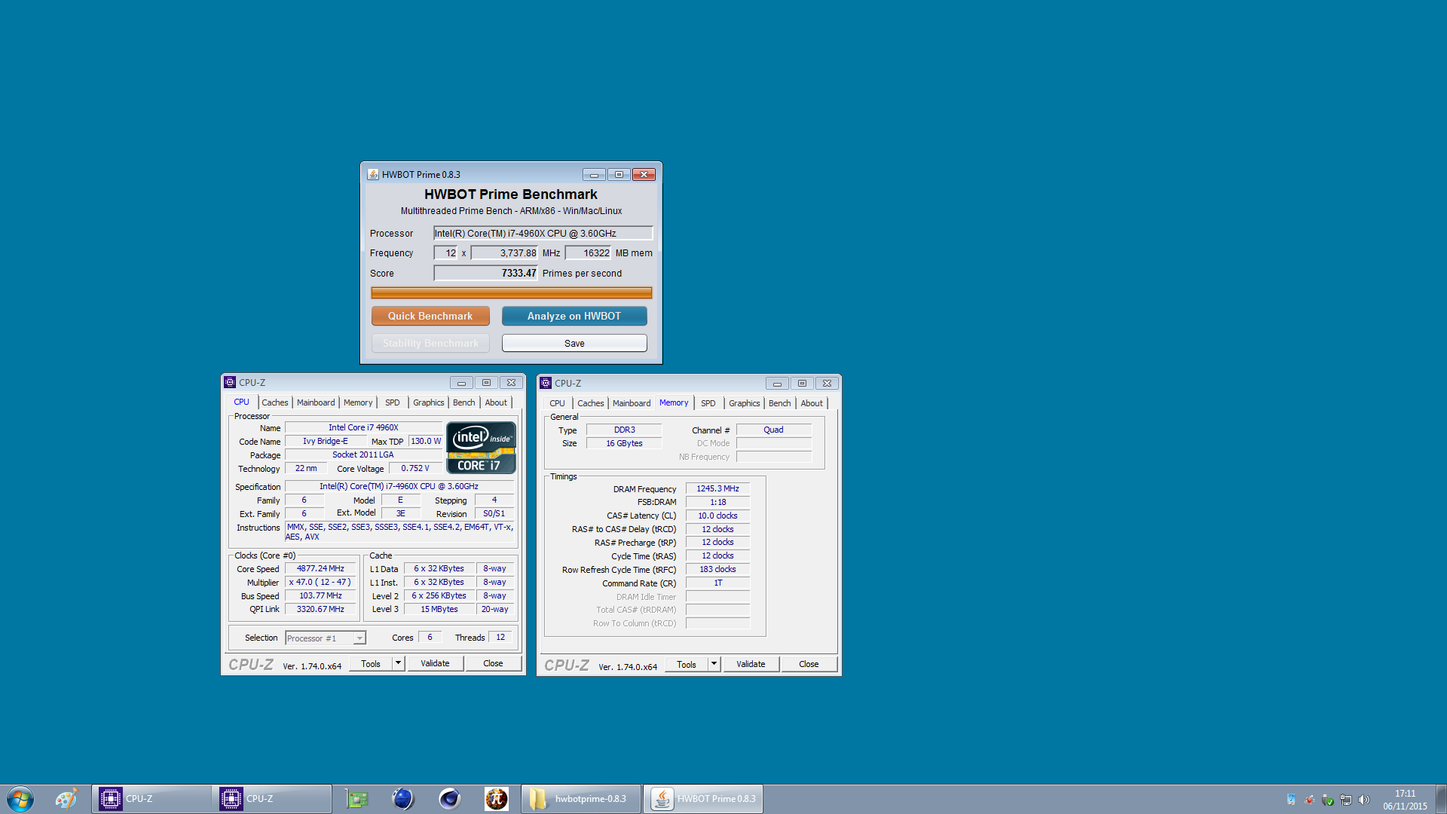Open Caches tab in left CPU-Z
This screenshot has width=1447, height=814.
point(274,402)
